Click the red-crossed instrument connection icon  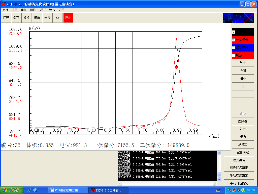click(x=249, y=18)
